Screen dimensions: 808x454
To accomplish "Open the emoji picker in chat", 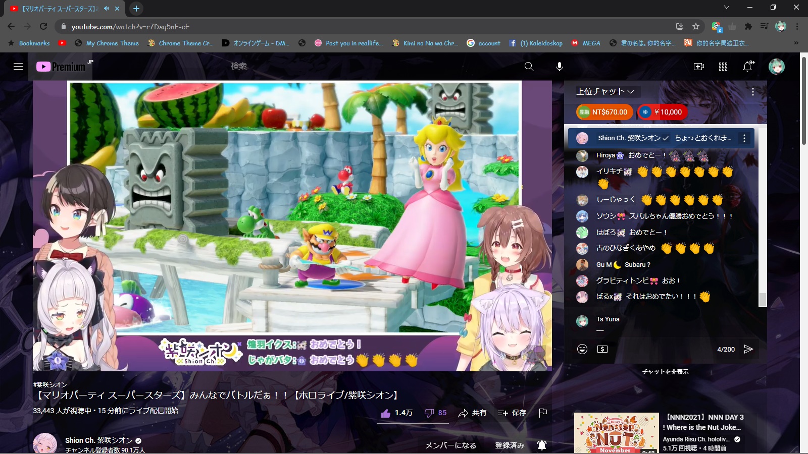I will click(582, 349).
